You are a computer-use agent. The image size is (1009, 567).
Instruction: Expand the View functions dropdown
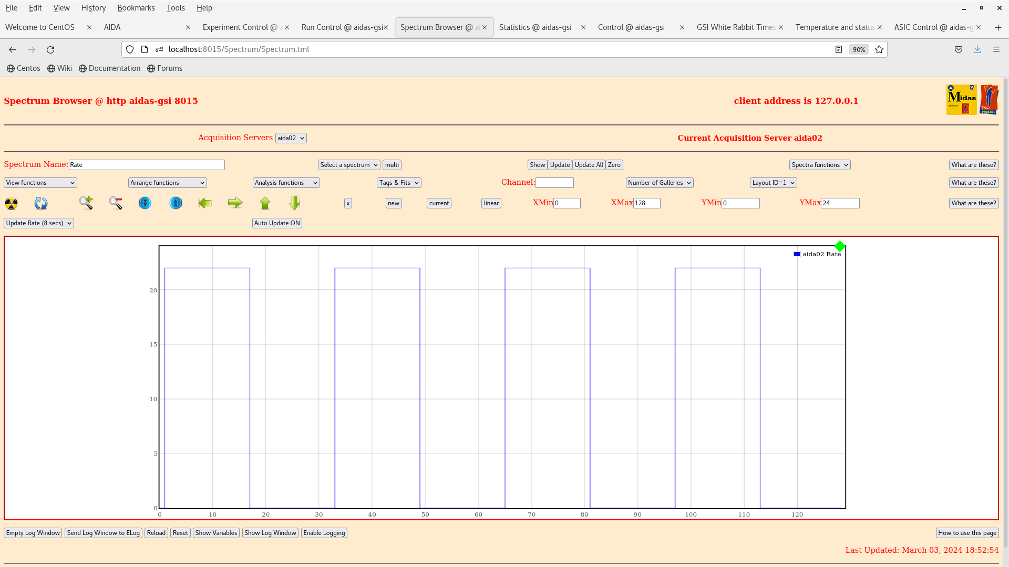pos(40,183)
